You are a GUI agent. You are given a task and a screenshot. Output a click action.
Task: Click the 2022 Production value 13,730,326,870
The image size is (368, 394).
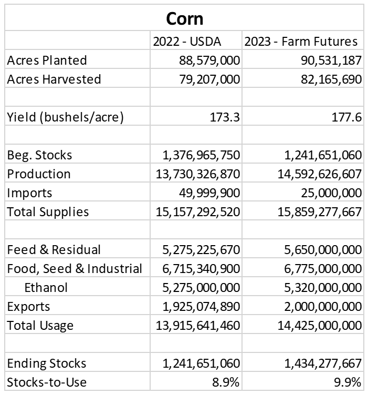pos(196,174)
